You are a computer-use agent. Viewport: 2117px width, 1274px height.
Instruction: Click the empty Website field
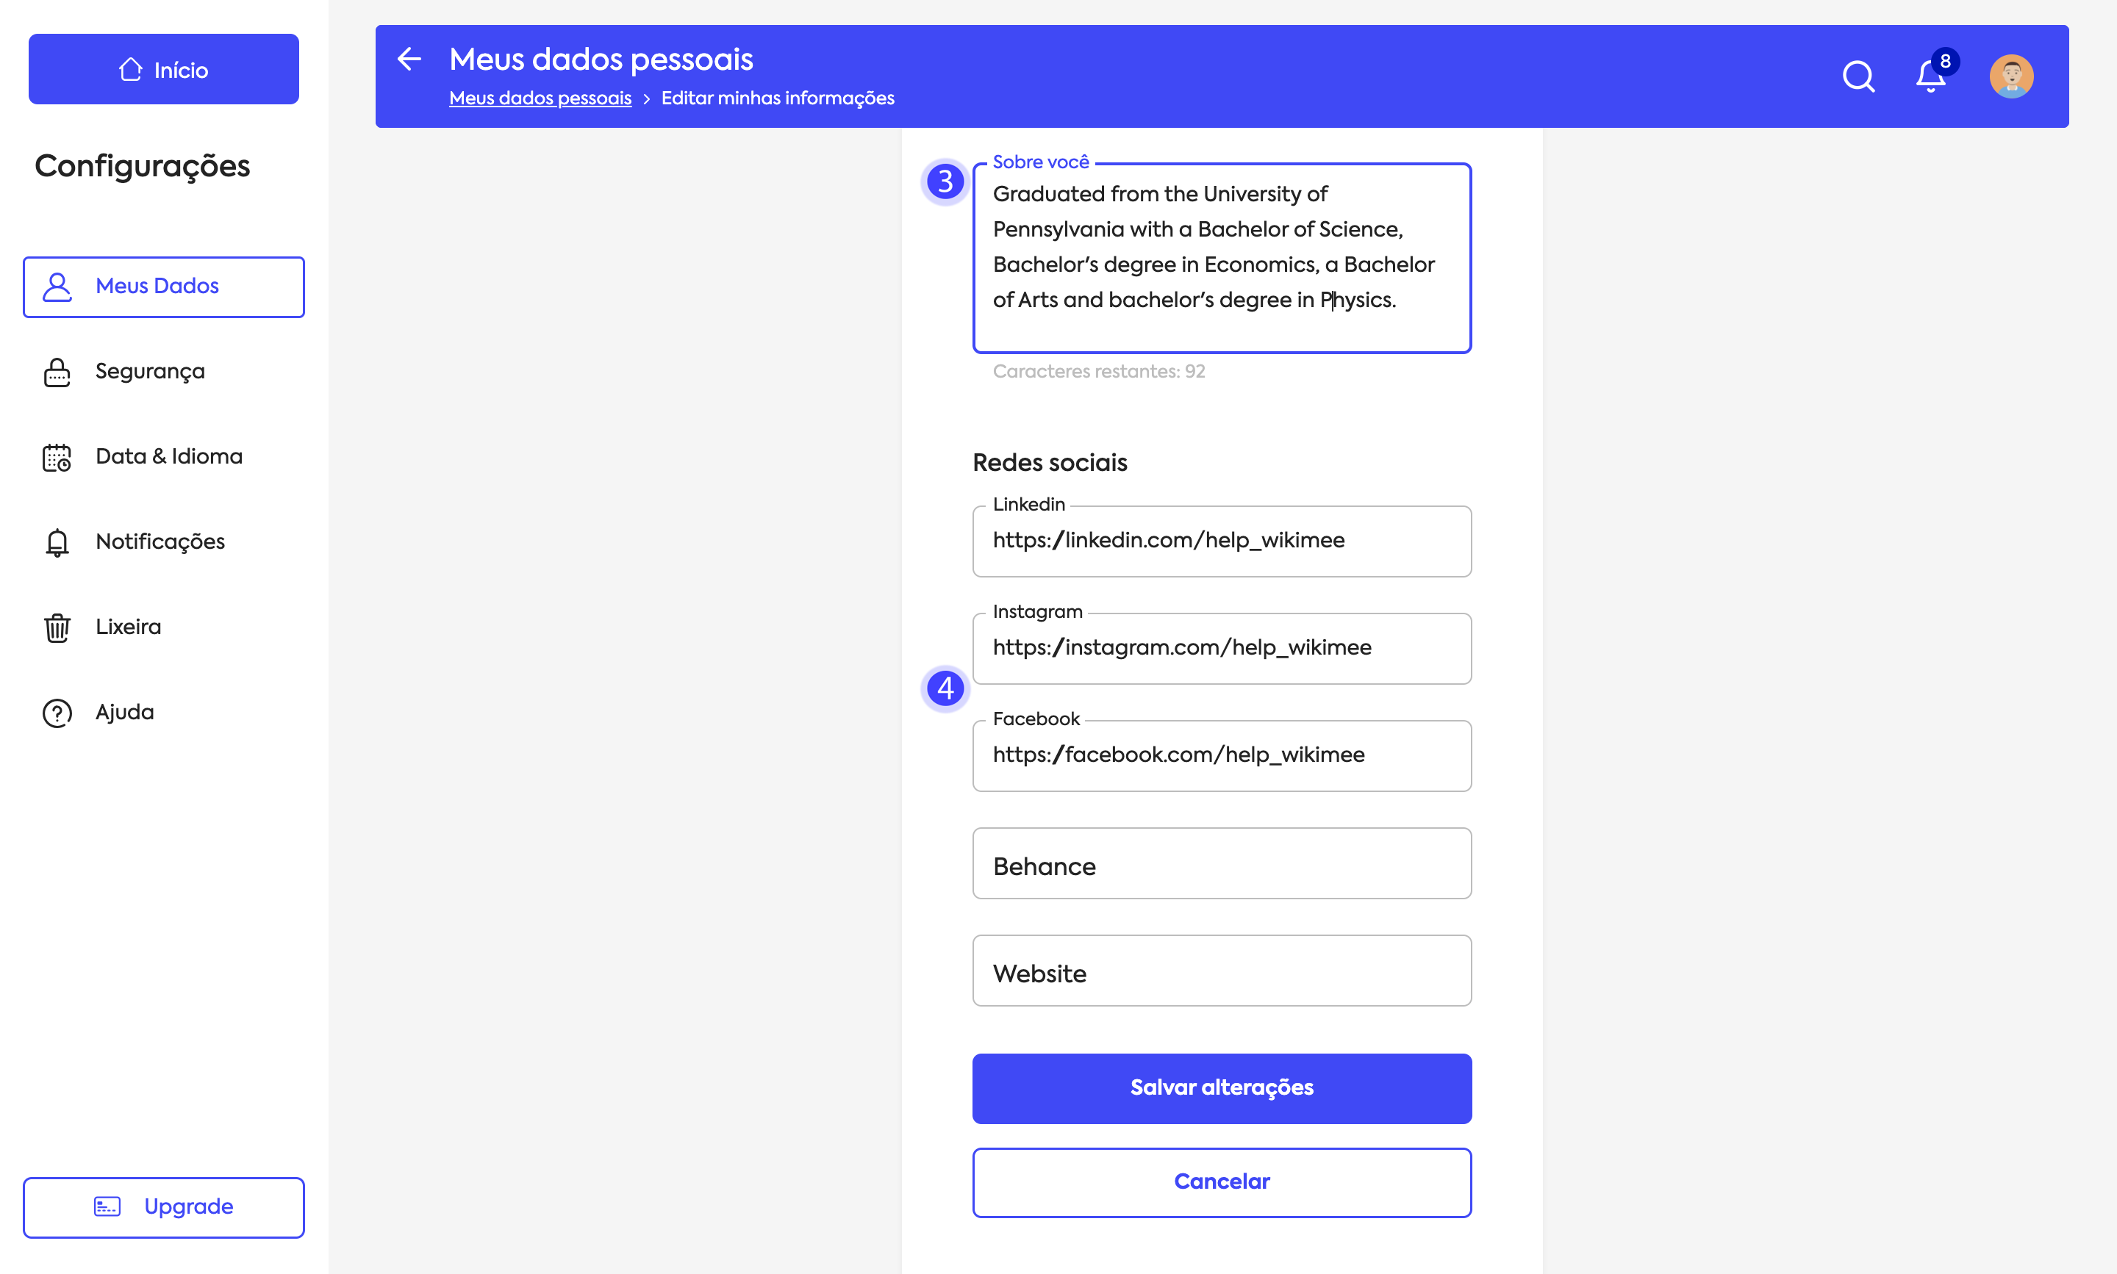[x=1221, y=971]
